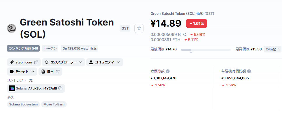Click the external link icon beside 白書
The image size is (282, 115).
(58, 72)
